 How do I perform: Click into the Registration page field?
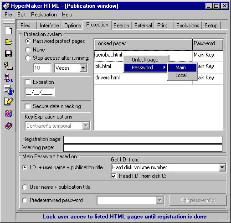tap(143, 140)
